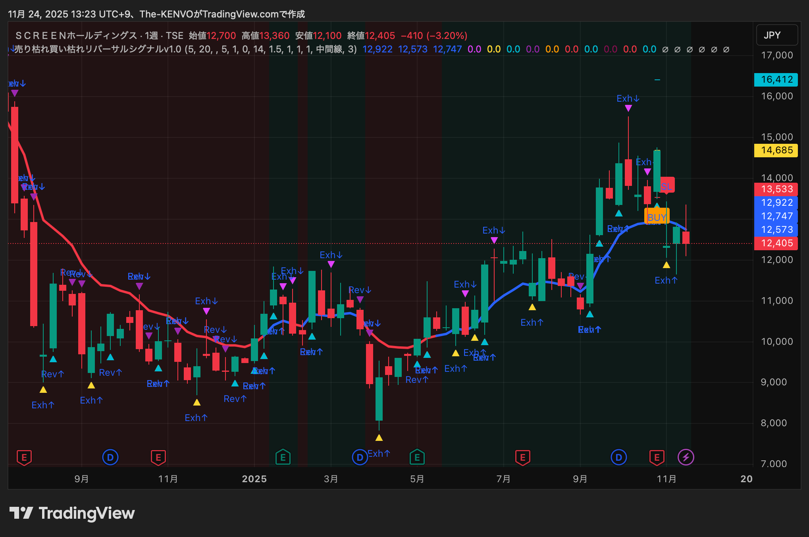
Task: Click the TradingView logo
Action: [x=72, y=513]
